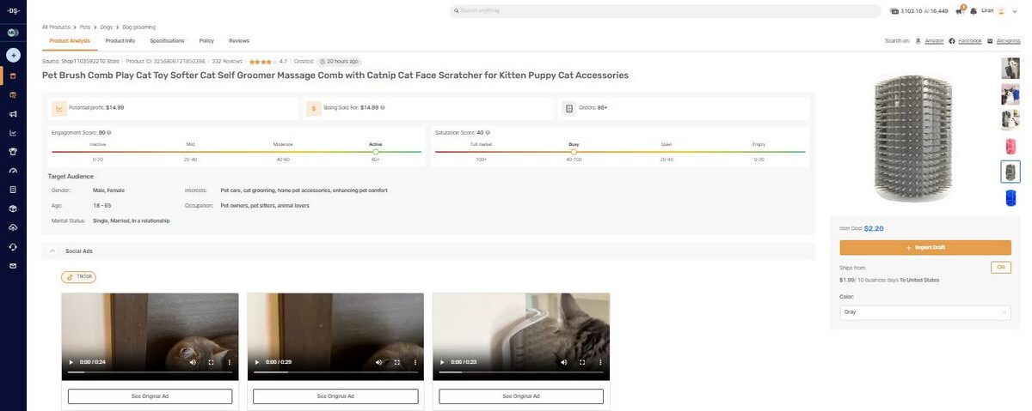Screen dimensions: 1032x411
Task: Collapse the Social Ads section
Action: (52, 251)
